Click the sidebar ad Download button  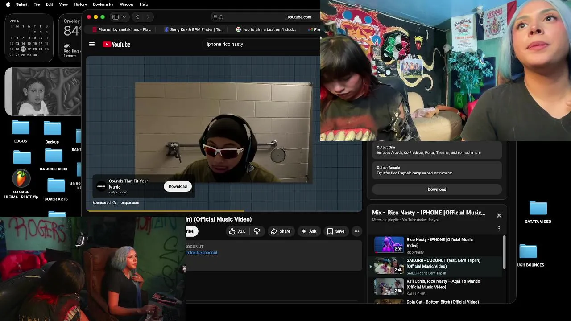[437, 189]
